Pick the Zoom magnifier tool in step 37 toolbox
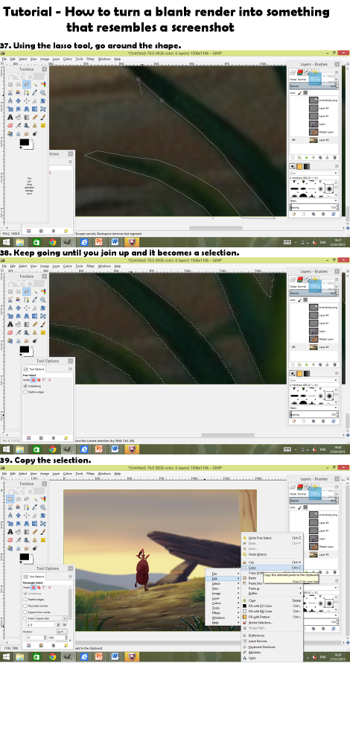 (x=42, y=92)
